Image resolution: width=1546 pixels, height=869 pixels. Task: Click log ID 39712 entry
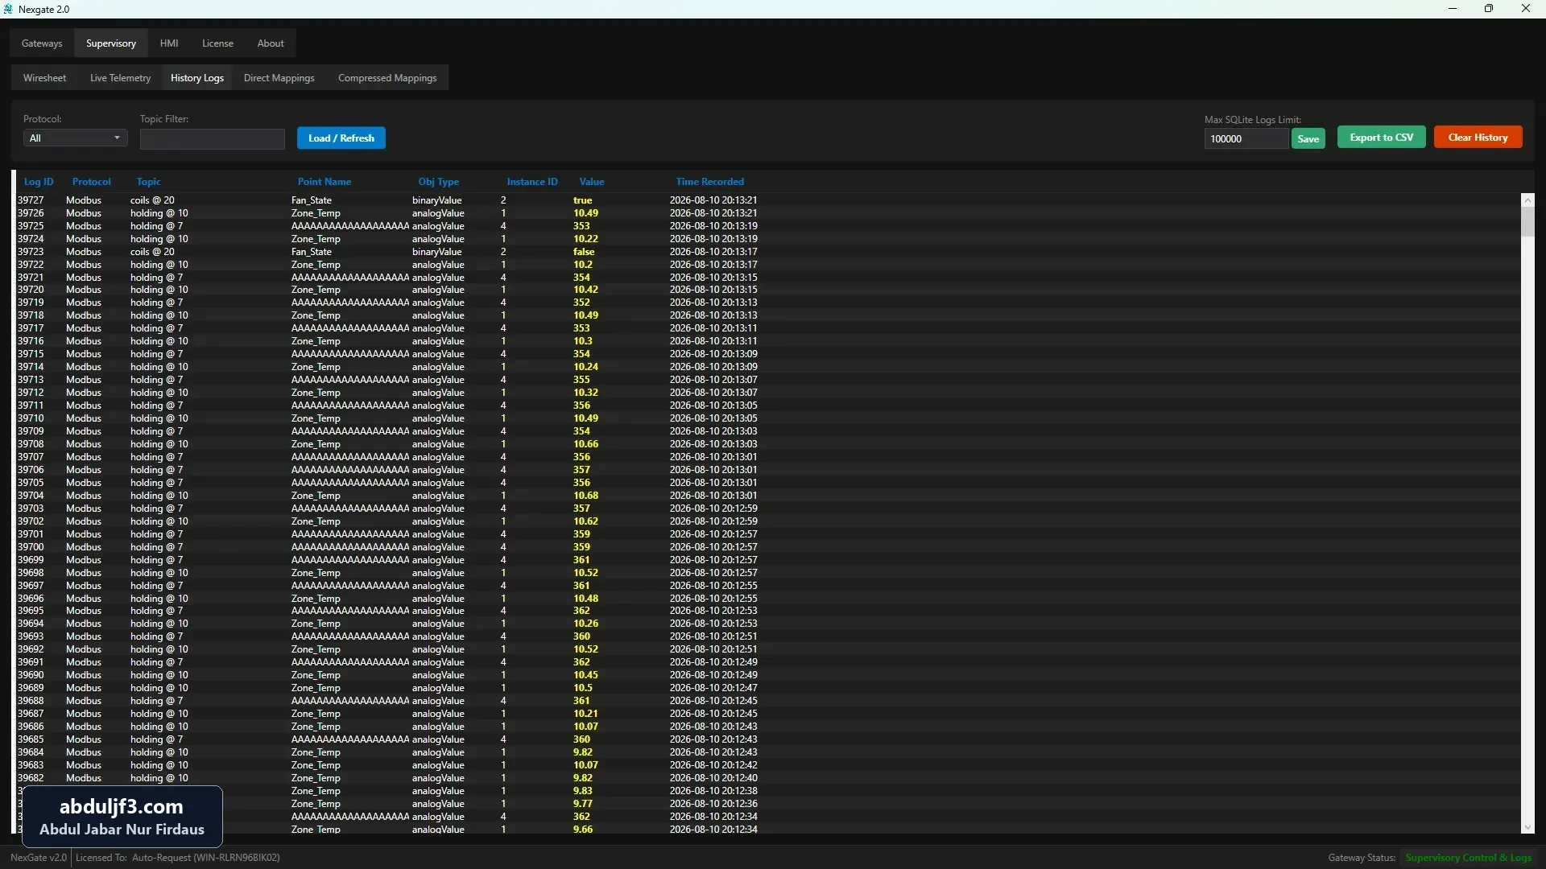click(x=31, y=393)
